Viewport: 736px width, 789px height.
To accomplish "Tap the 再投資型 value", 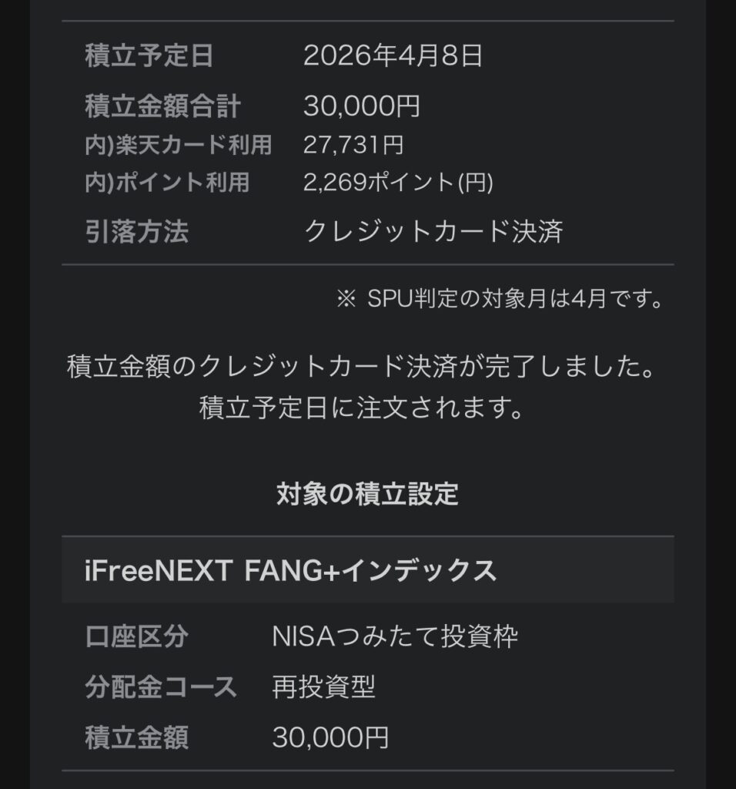I will [323, 687].
